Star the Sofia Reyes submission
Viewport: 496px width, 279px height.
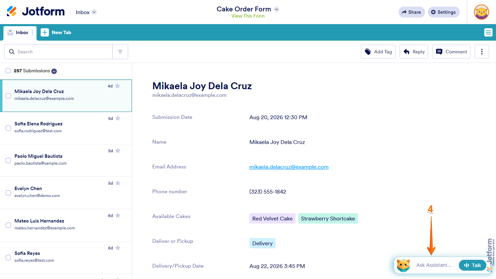[x=118, y=248]
